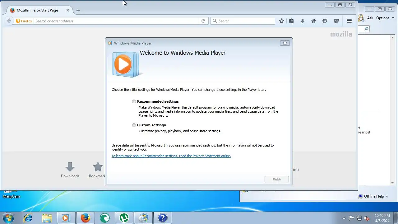This screenshot has height=224, width=398.
Task: Open Firefox downloads arrow in toolbar
Action: [x=303, y=21]
